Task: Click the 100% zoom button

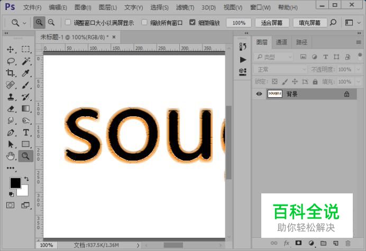Action: coord(239,23)
